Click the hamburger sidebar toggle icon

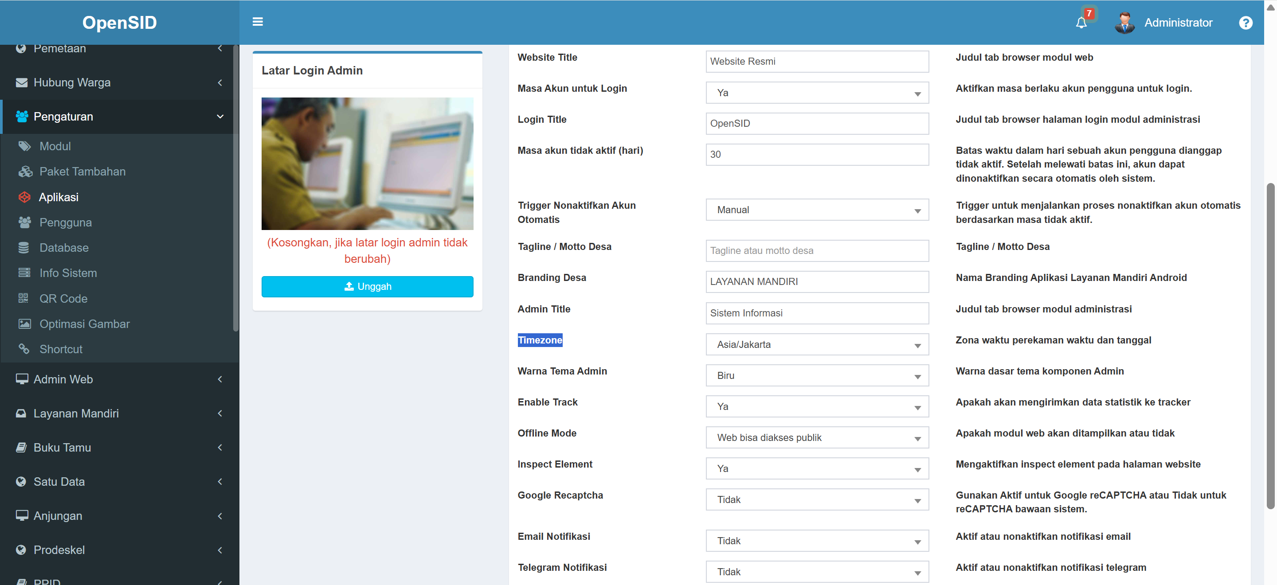pyautogui.click(x=257, y=22)
